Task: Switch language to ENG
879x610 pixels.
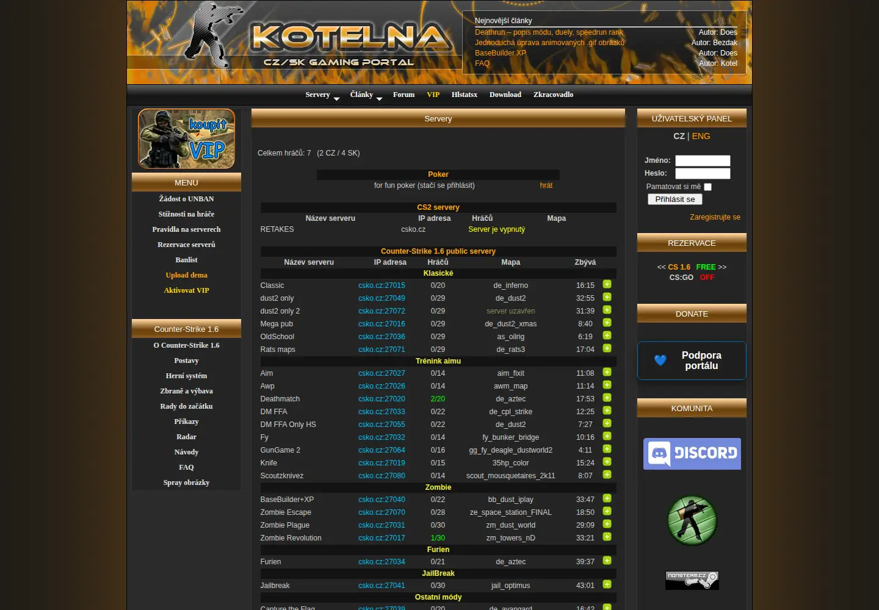Action: click(701, 136)
